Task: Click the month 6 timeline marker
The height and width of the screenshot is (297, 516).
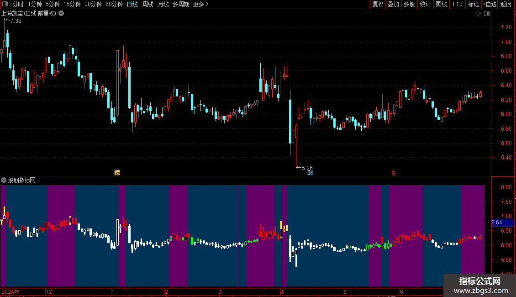Action: pos(401,292)
